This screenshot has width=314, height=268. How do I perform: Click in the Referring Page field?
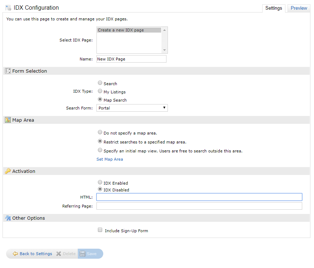pos(199,206)
